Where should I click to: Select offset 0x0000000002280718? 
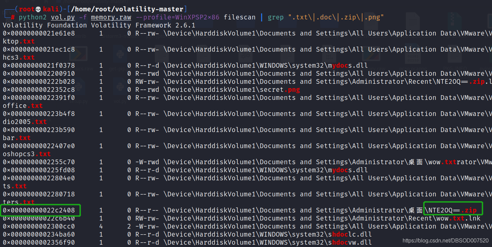point(39,194)
